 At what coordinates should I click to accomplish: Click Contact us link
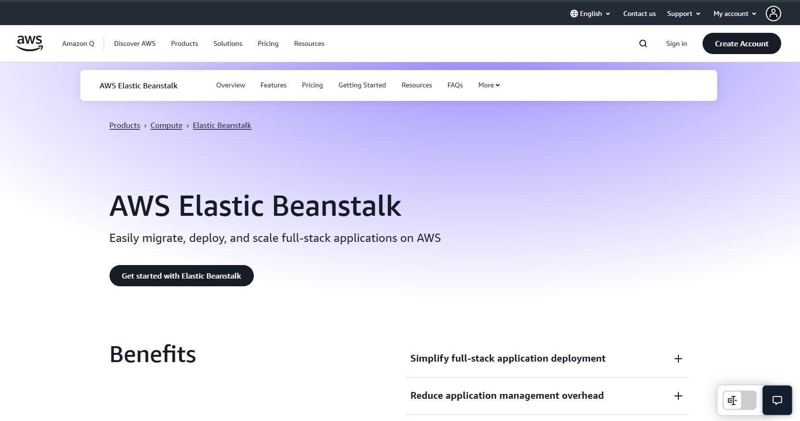(639, 14)
